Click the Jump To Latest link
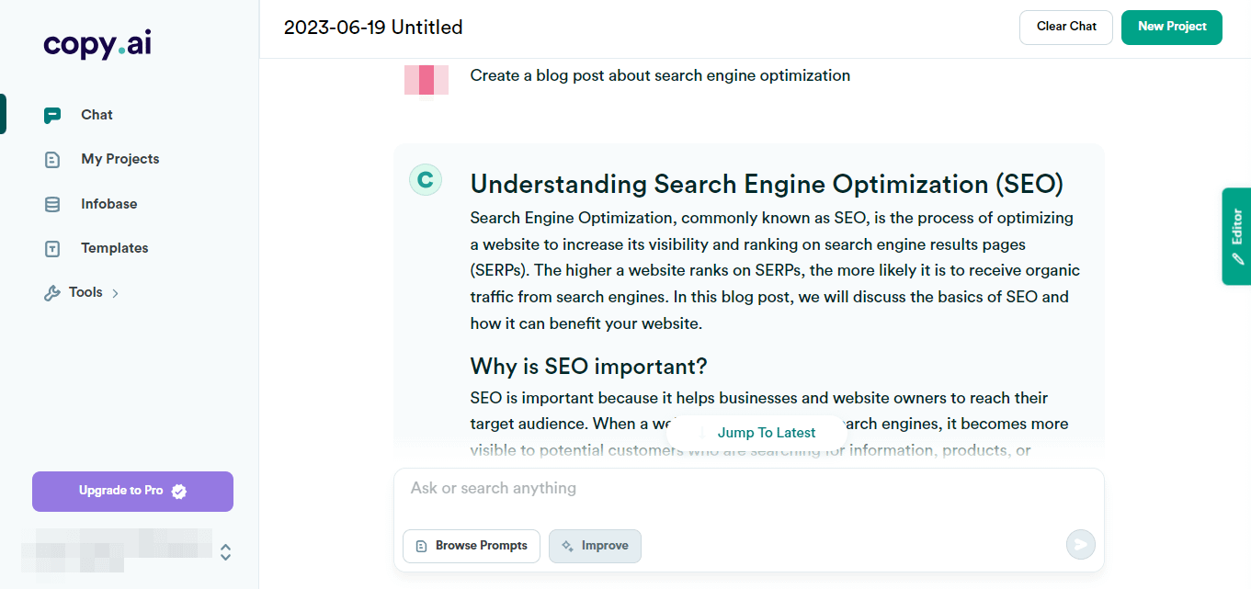 pos(766,432)
